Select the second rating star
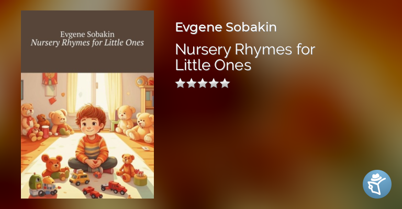402x209 pixels. click(191, 83)
